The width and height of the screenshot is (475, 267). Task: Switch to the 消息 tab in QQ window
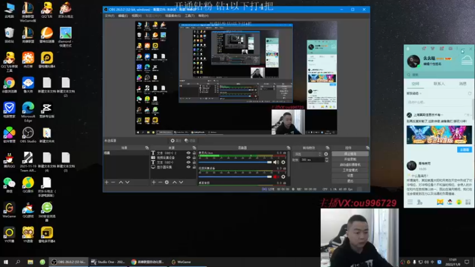(463, 84)
